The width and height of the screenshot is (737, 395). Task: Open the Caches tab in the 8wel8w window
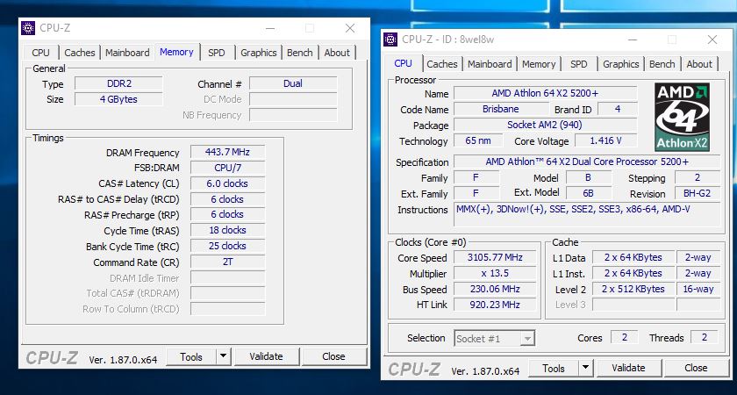(x=442, y=64)
